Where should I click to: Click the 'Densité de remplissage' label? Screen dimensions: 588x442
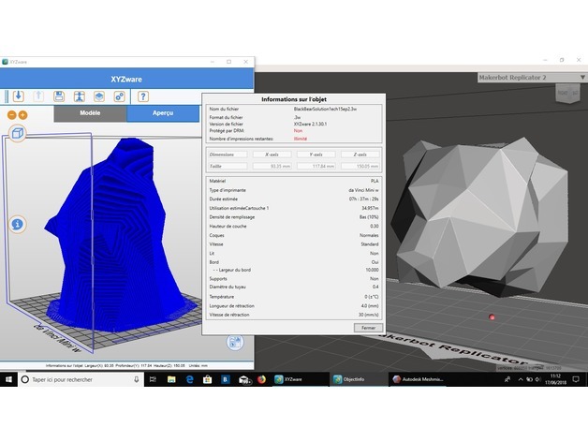click(232, 217)
